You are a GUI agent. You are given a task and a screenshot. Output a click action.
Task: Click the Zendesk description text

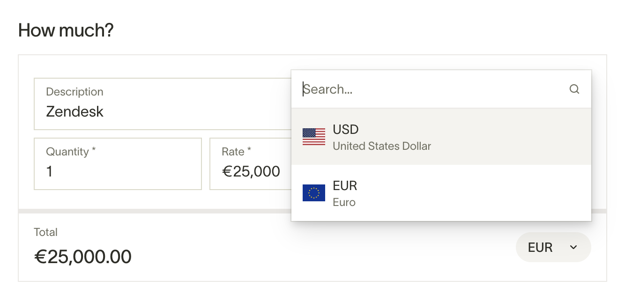tap(75, 111)
